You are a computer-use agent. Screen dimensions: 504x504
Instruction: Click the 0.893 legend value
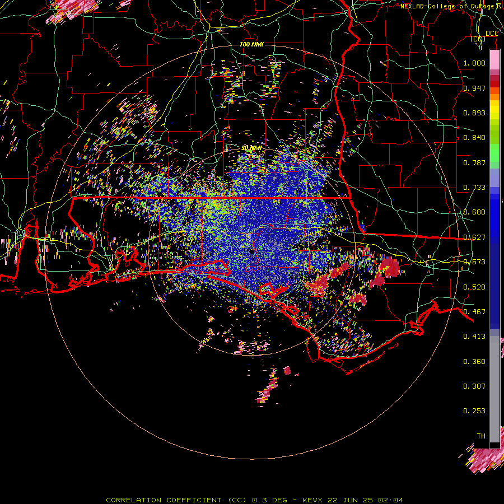pos(474,113)
